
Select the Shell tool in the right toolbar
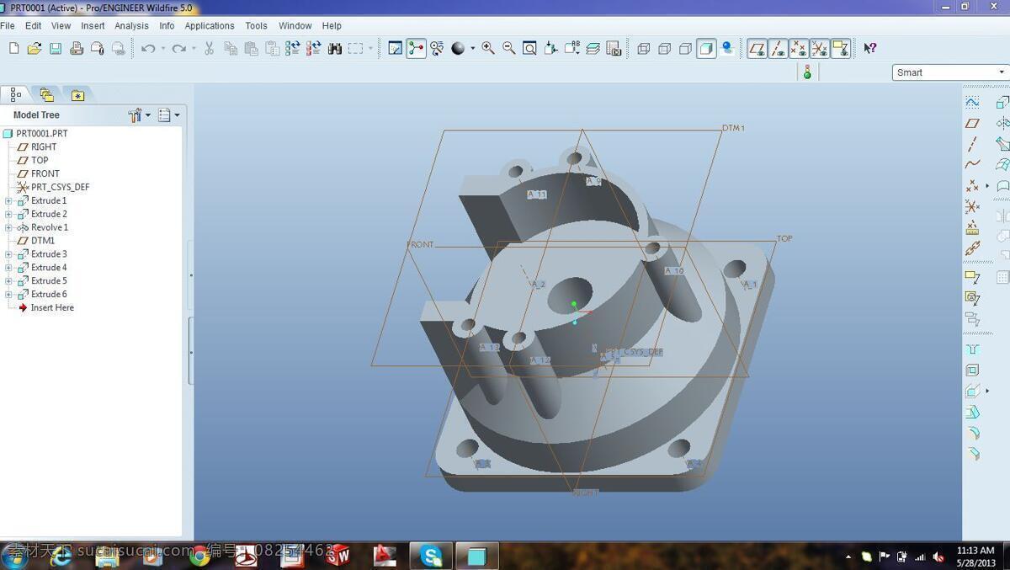coord(972,370)
